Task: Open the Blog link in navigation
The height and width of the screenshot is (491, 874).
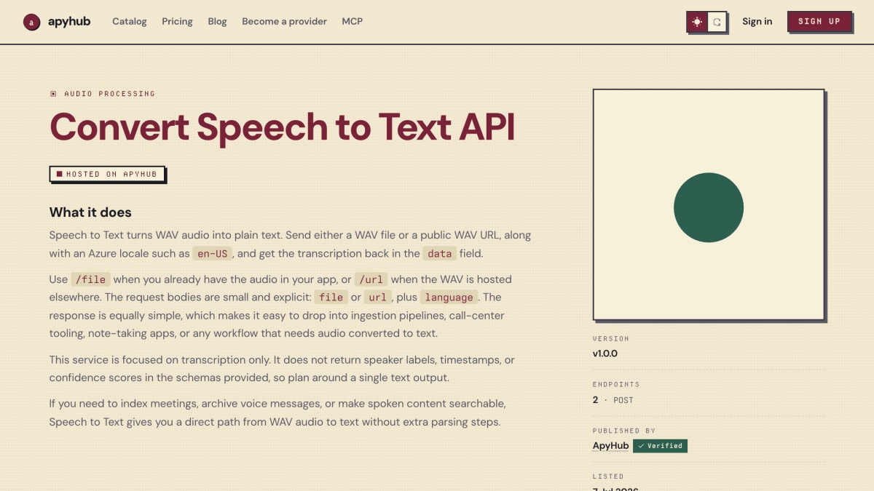Action: pyautogui.click(x=217, y=22)
